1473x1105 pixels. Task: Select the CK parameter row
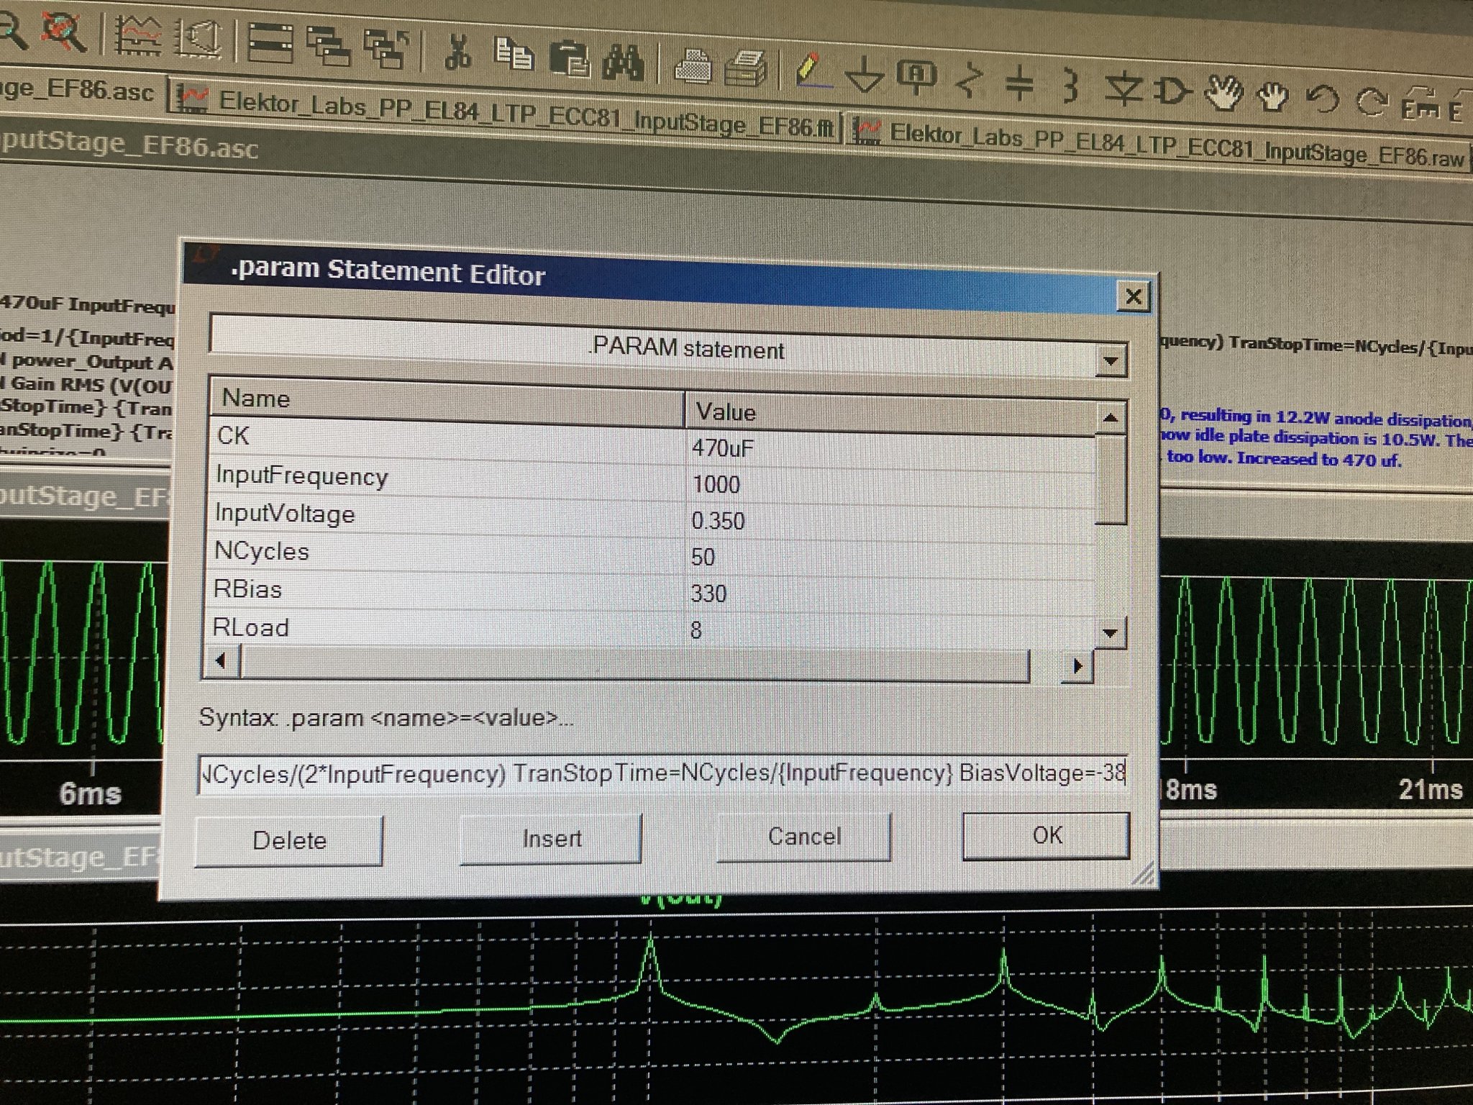(x=651, y=441)
